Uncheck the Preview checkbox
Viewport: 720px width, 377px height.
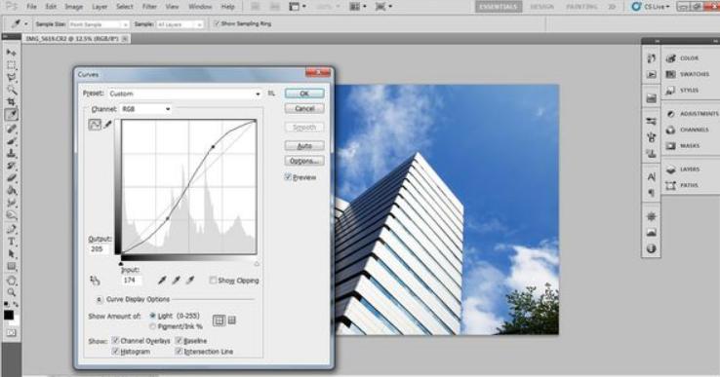288,177
